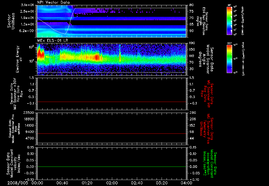Click the 'Sector Unitless' axis label

(11, 21)
